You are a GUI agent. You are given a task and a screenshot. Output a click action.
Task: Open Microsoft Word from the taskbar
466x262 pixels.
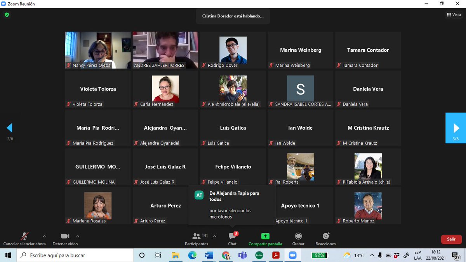click(209, 255)
